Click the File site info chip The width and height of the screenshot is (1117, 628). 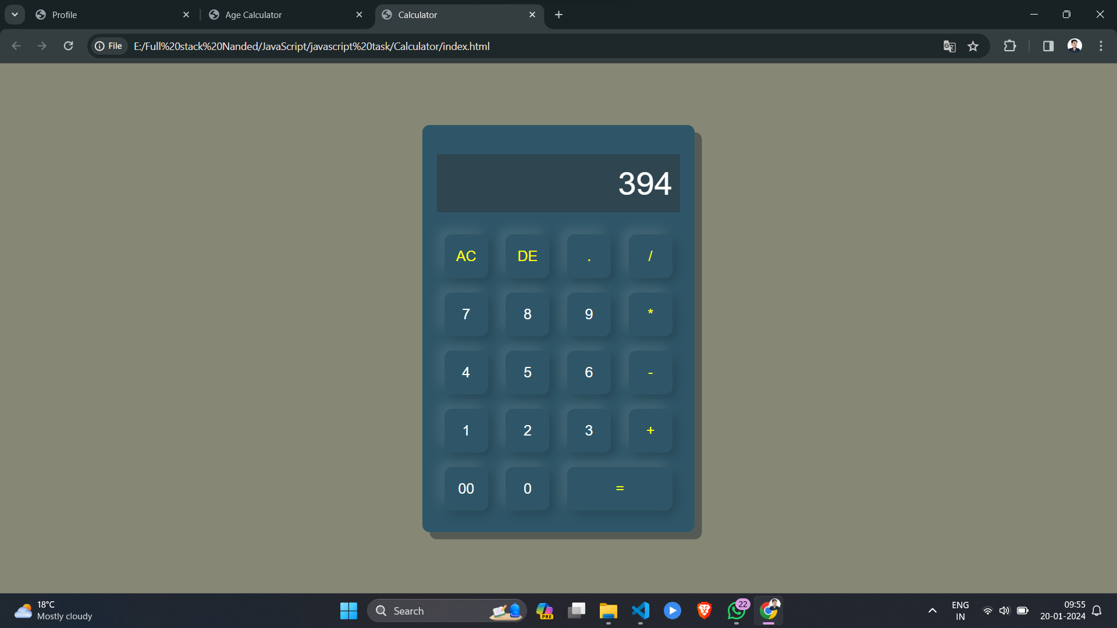tap(109, 46)
